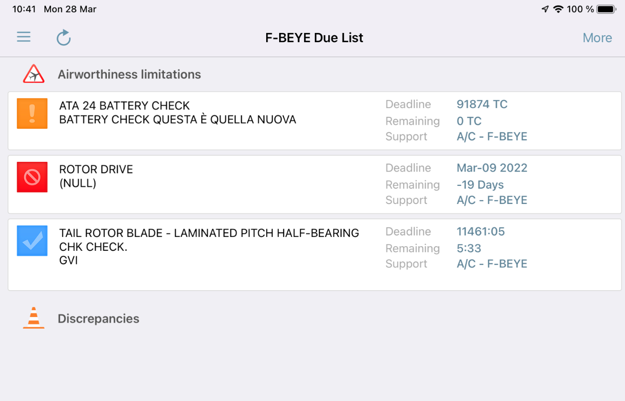
Task: Tap the Wi-Fi status icon
Action: [558, 9]
